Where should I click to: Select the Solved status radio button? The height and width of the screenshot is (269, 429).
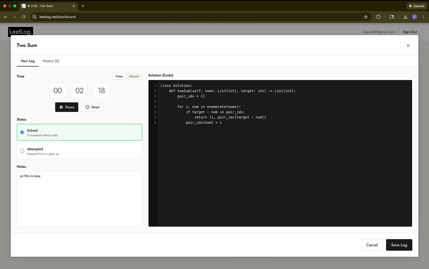click(x=22, y=132)
